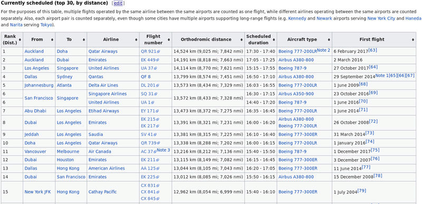Open the Newark airport link

point(324,18)
